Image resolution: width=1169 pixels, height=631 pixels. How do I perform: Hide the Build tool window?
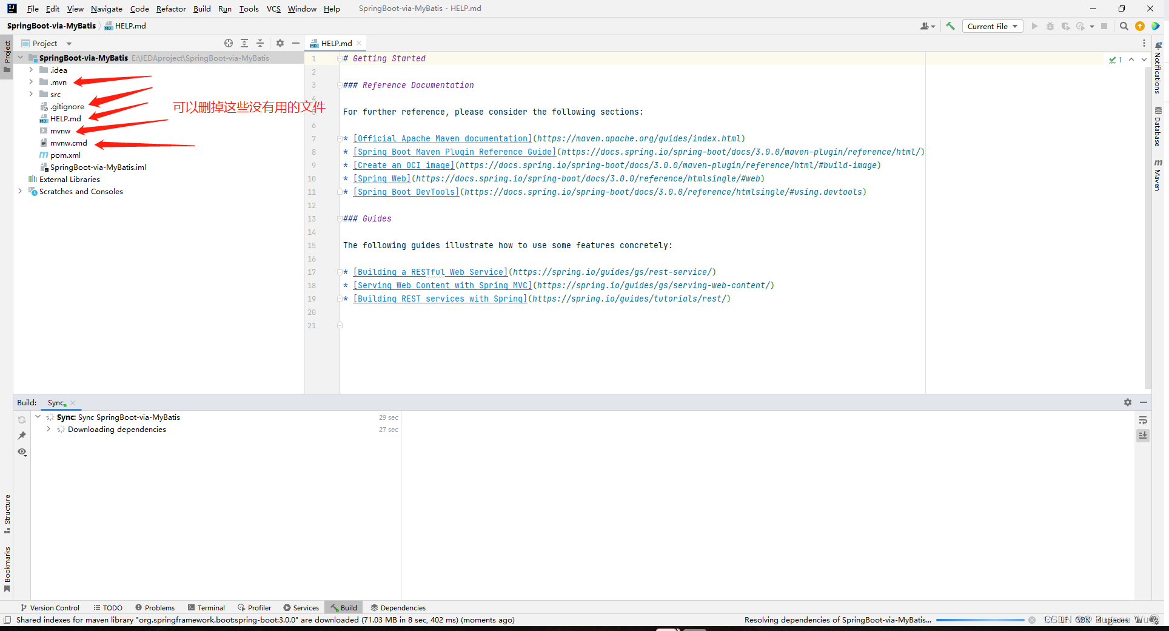coord(1144,402)
